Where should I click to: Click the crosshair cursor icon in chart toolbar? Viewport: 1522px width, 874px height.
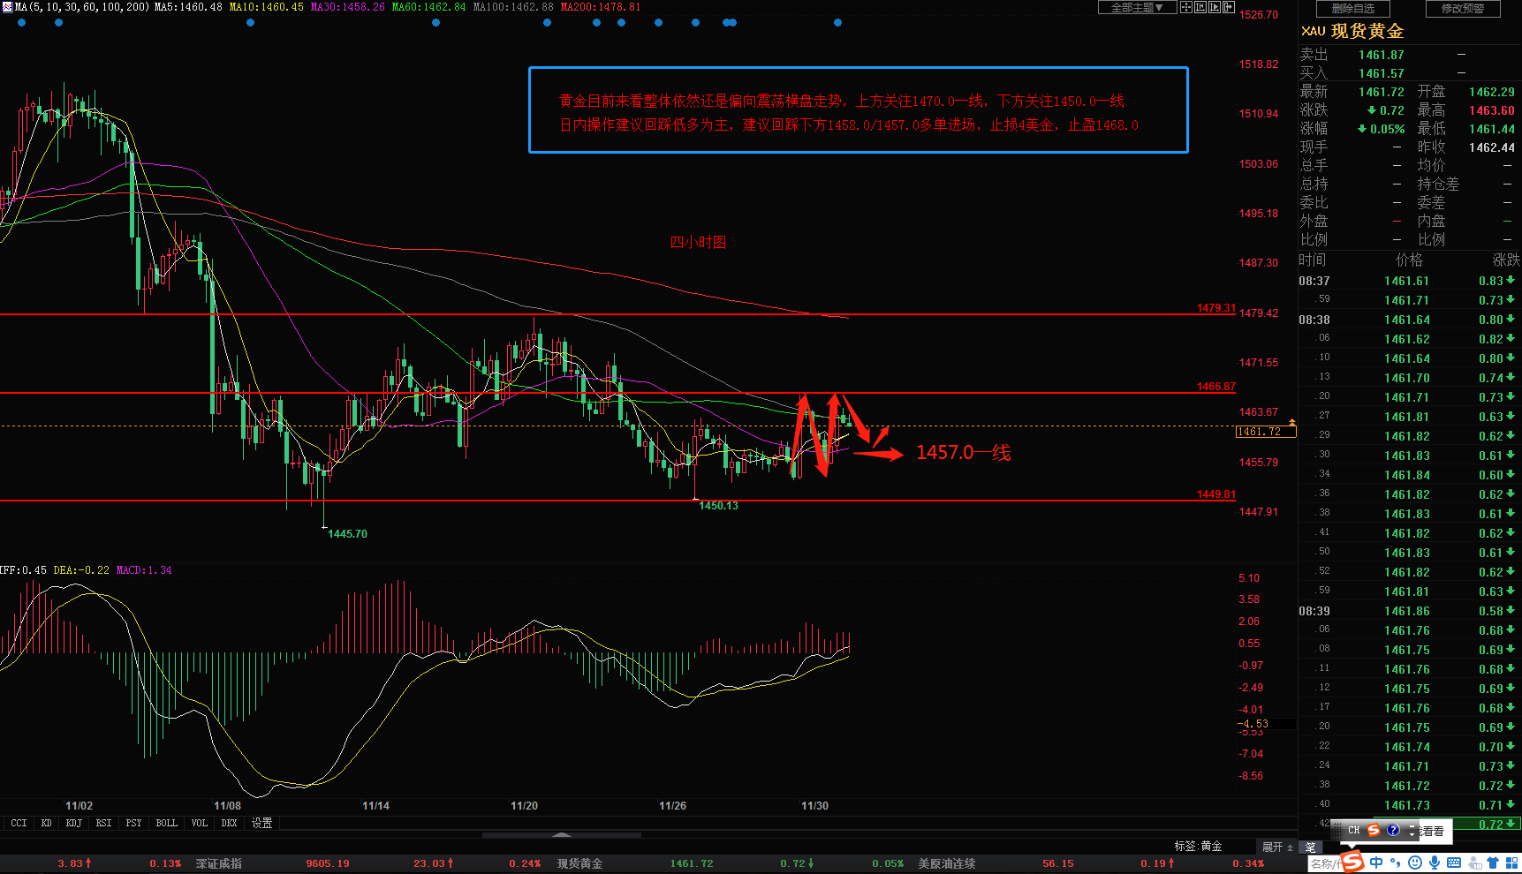coord(1186,7)
